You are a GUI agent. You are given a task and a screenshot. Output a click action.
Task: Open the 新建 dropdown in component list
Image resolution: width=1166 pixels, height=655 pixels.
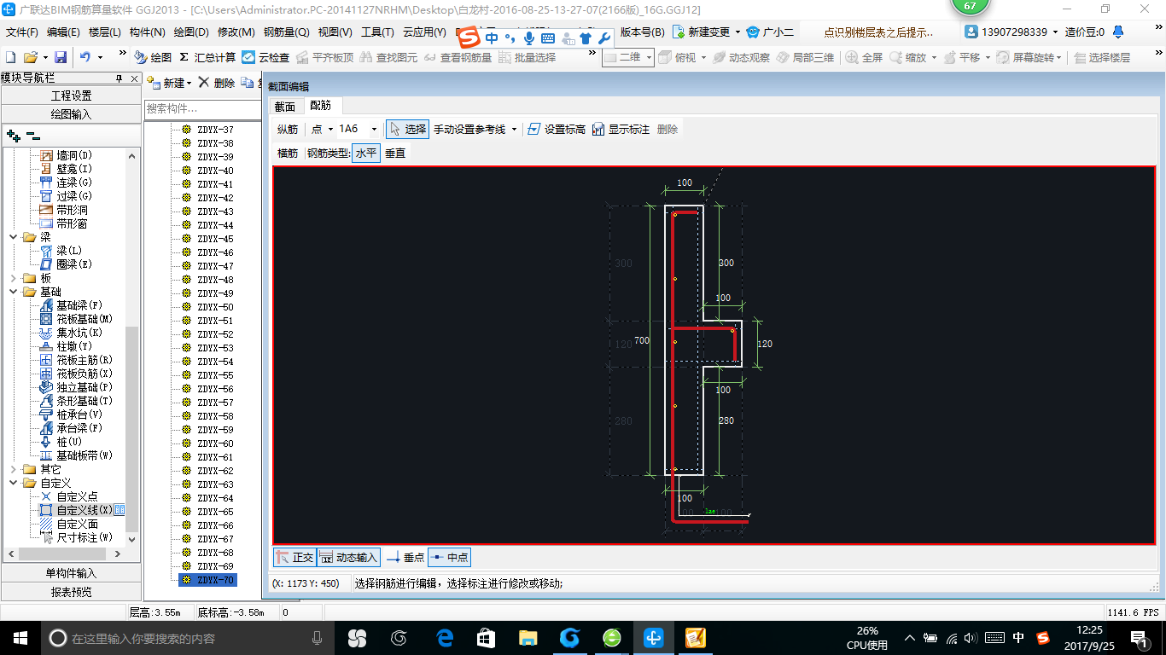pos(189,84)
